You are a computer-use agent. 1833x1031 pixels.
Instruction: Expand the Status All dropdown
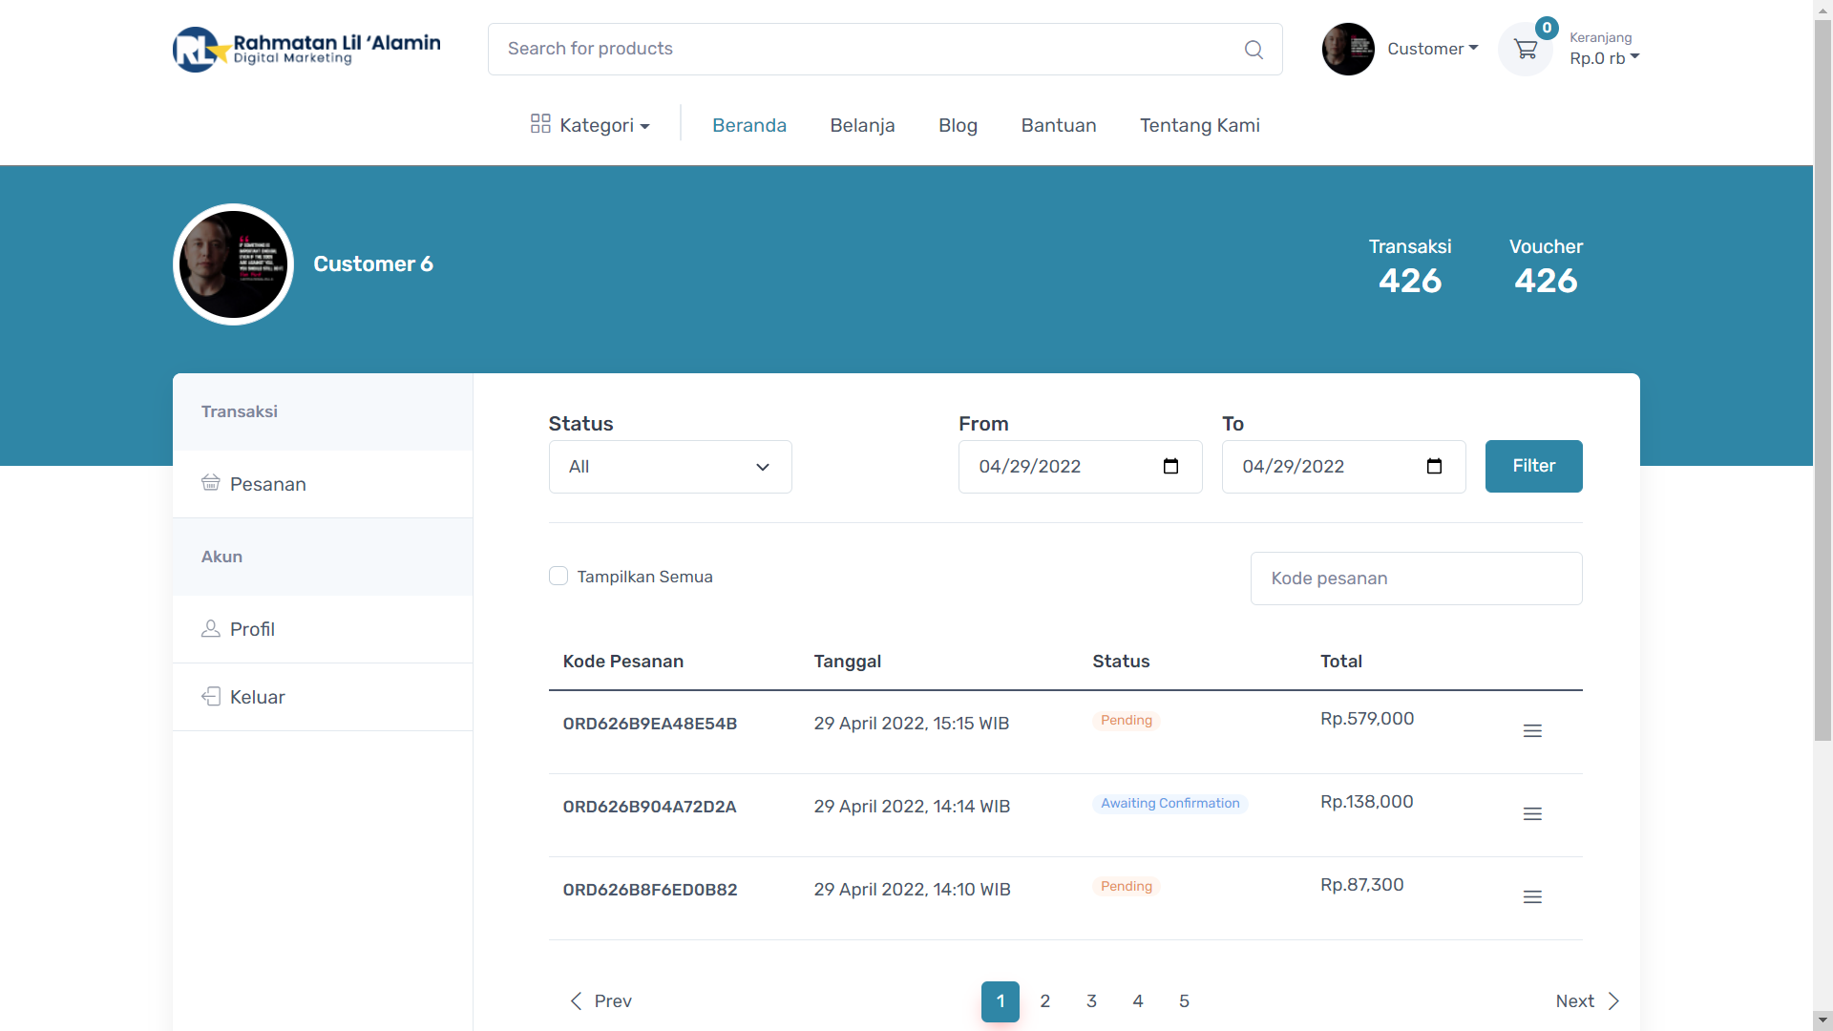pos(670,467)
